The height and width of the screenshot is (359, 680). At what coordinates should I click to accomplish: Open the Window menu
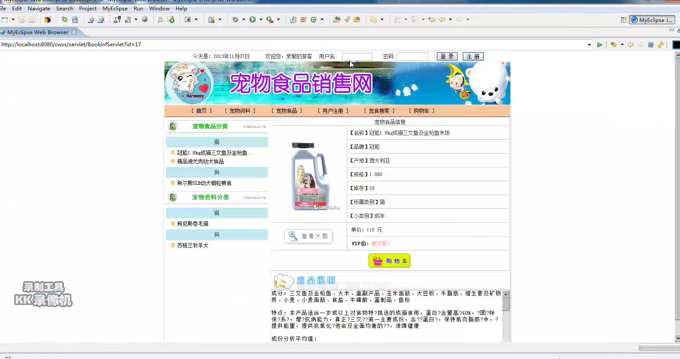click(159, 8)
